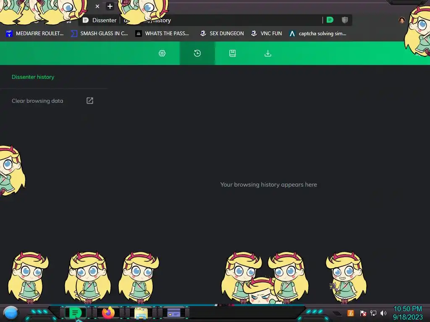Viewport: 430px width, 322px height.
Task: Click the Dissenter page icon in address bar
Action: tap(86, 20)
